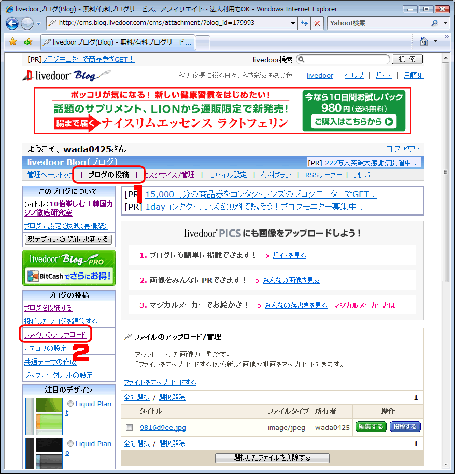Select the second Liquid Piano design radio
The height and width of the screenshot is (474, 455).
70,443
